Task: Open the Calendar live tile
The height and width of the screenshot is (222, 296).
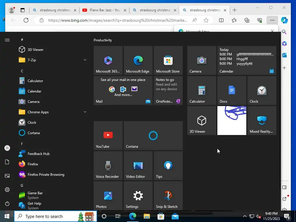Action: (x=247, y=60)
